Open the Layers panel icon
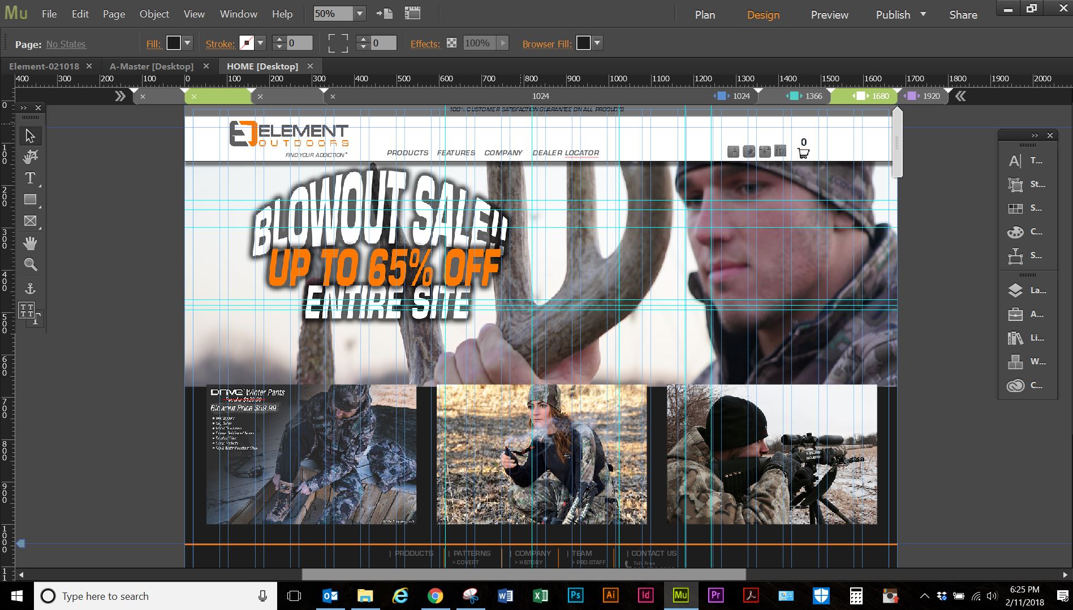The image size is (1073, 610). 1015,290
